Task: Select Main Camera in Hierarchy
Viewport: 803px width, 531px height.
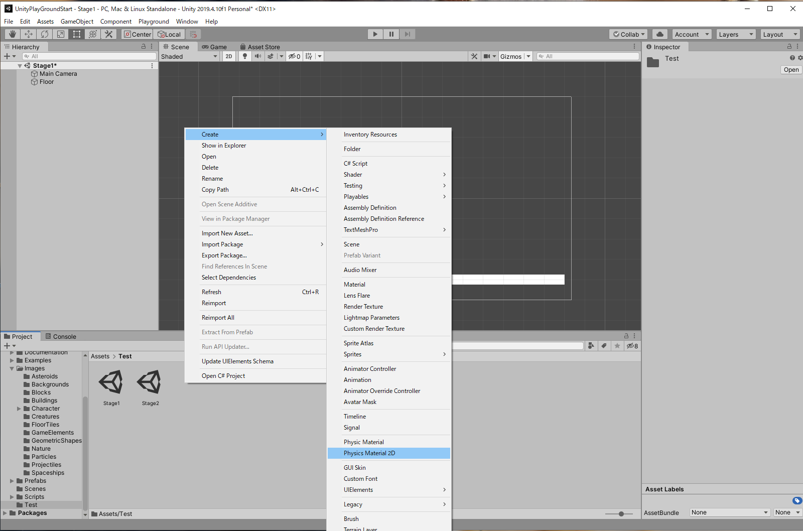Action: [58, 74]
